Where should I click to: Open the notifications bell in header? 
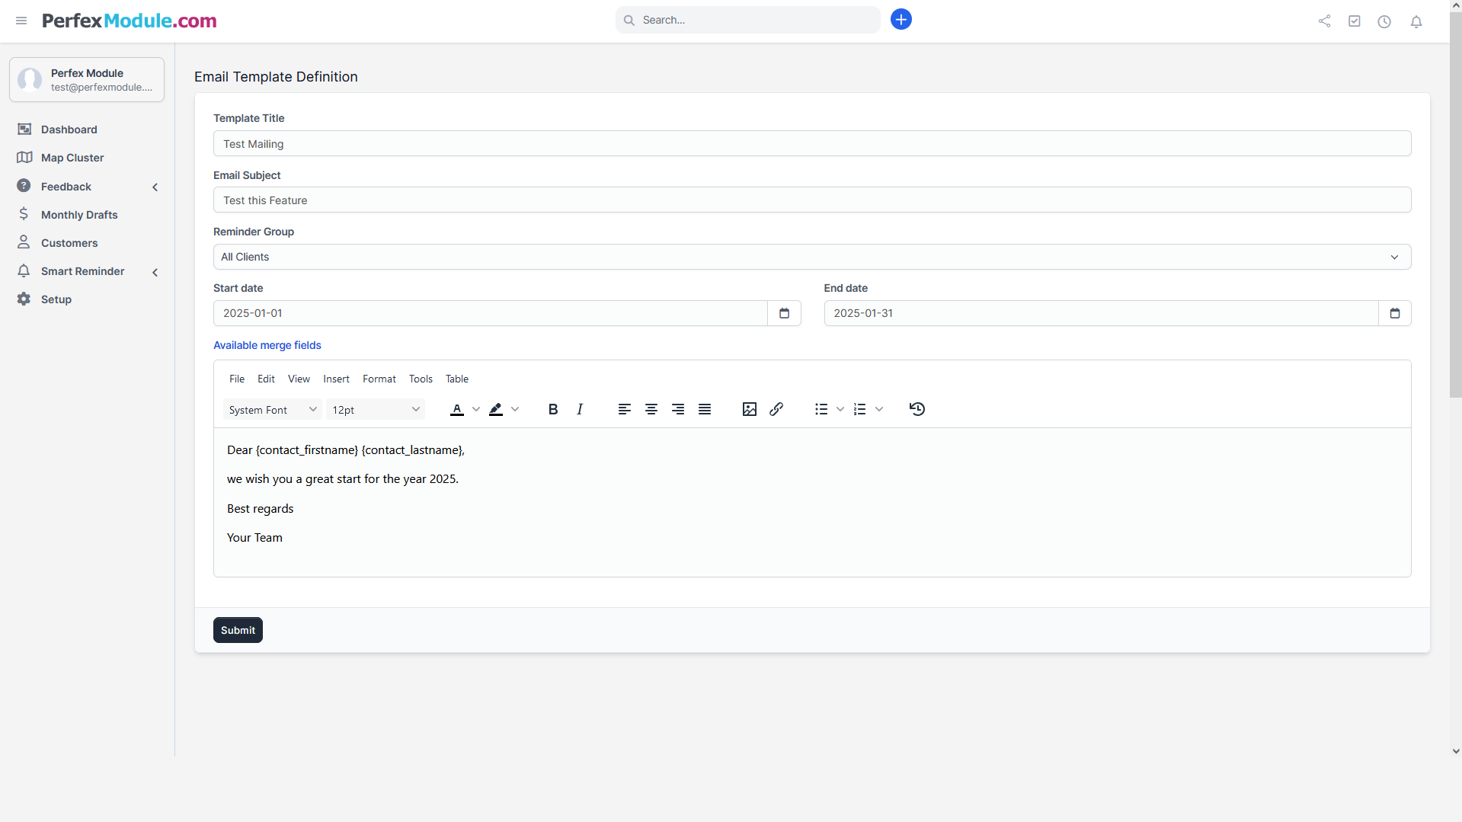point(1416,21)
